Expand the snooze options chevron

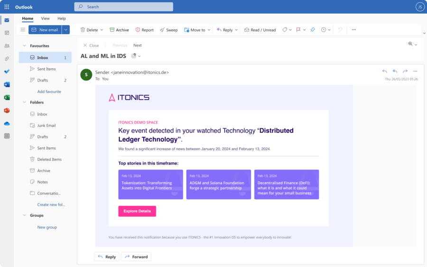pos(329,30)
